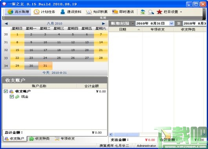Viewport: 208px width, 149px height.
Task: Jump to today via 今天 2010-8-31 link
Action: 55,73
